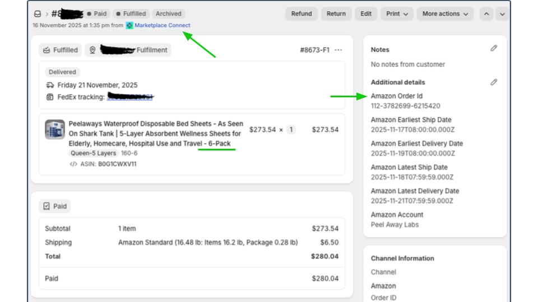Select the Channel Information heading

click(x=402, y=258)
